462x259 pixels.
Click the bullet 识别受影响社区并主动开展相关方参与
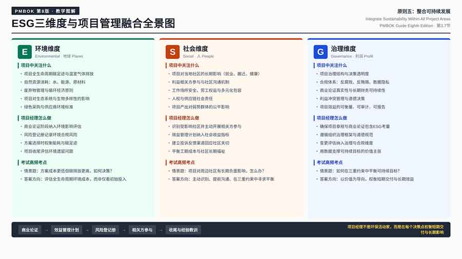[x=207, y=126]
